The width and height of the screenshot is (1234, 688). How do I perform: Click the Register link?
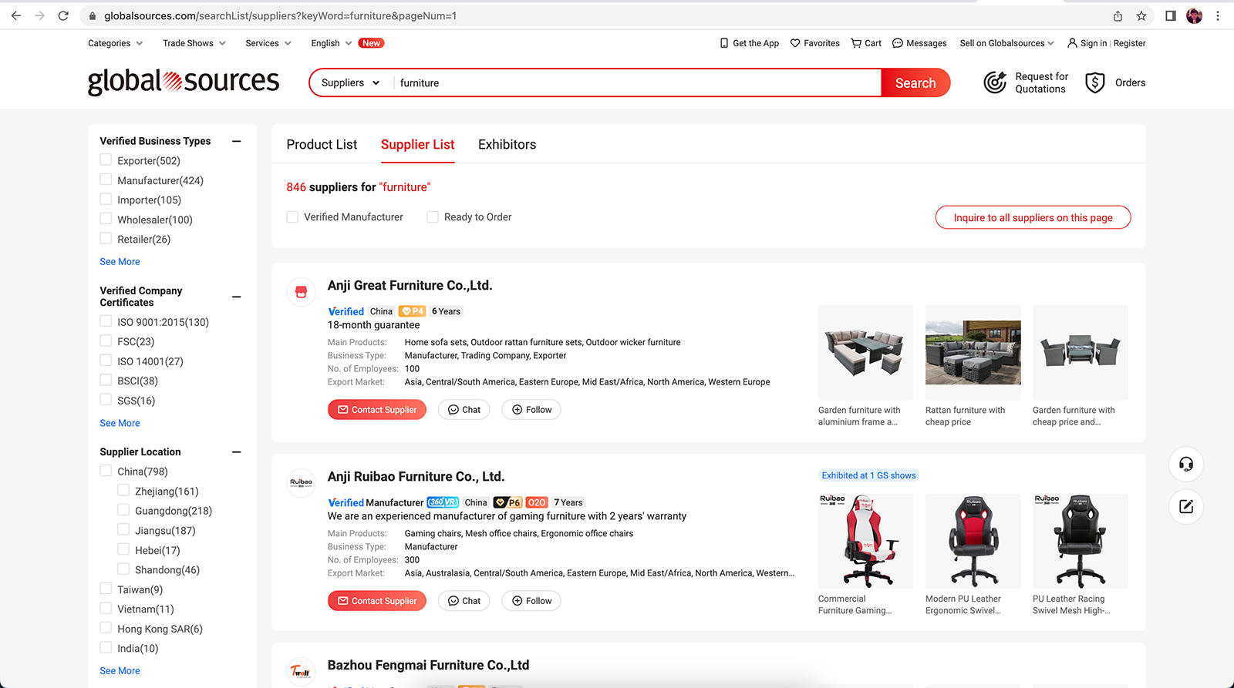point(1129,43)
